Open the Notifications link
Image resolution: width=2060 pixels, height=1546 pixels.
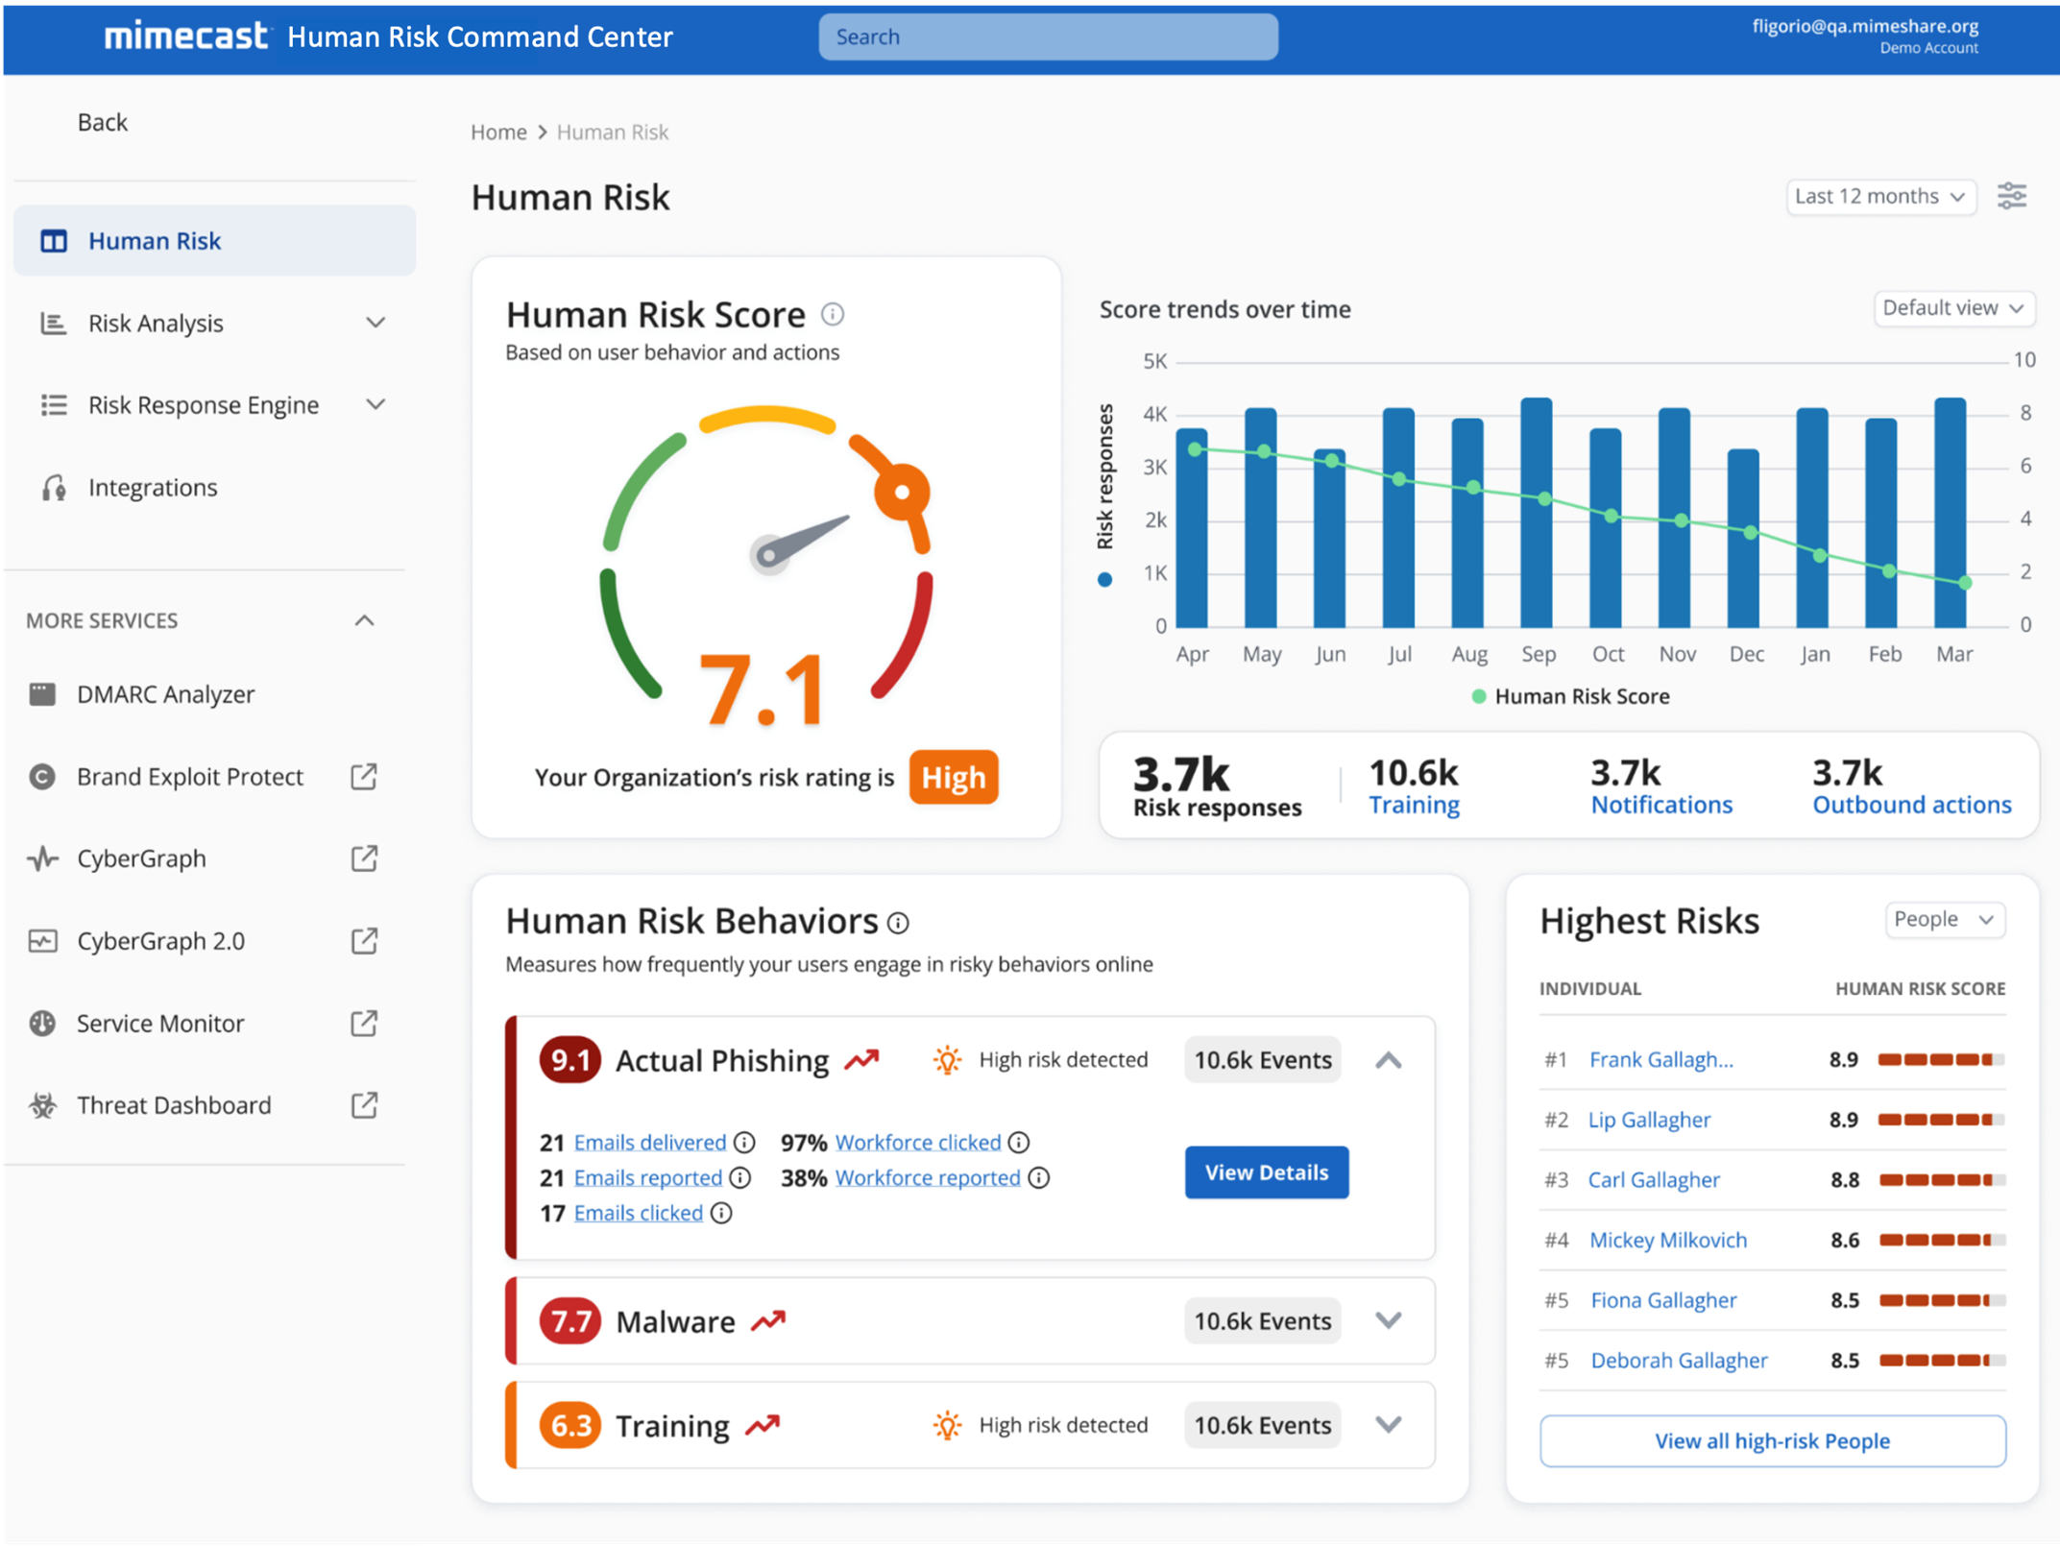coord(1661,805)
